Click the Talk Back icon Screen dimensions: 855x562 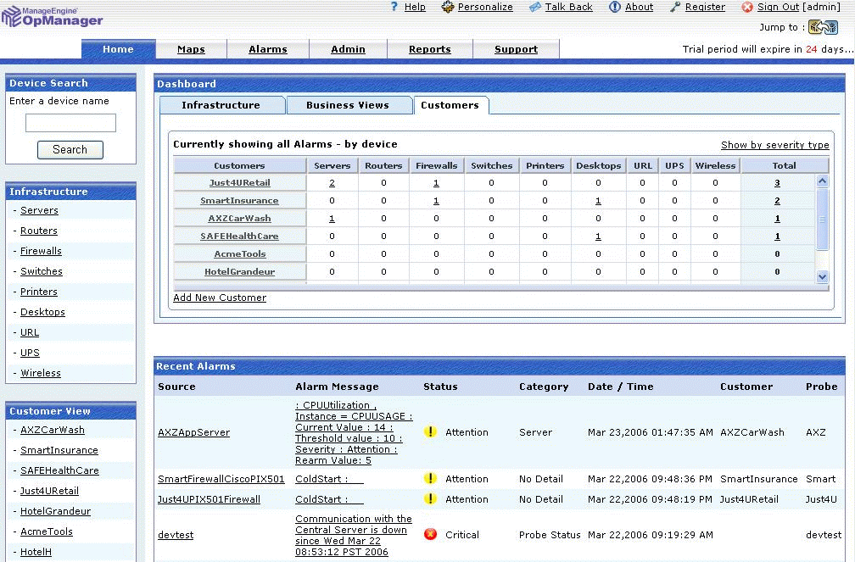coord(535,7)
